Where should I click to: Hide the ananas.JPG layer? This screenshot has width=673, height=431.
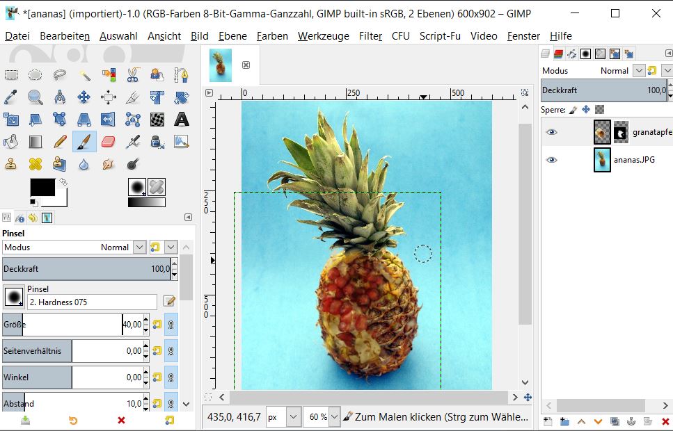[x=551, y=160]
